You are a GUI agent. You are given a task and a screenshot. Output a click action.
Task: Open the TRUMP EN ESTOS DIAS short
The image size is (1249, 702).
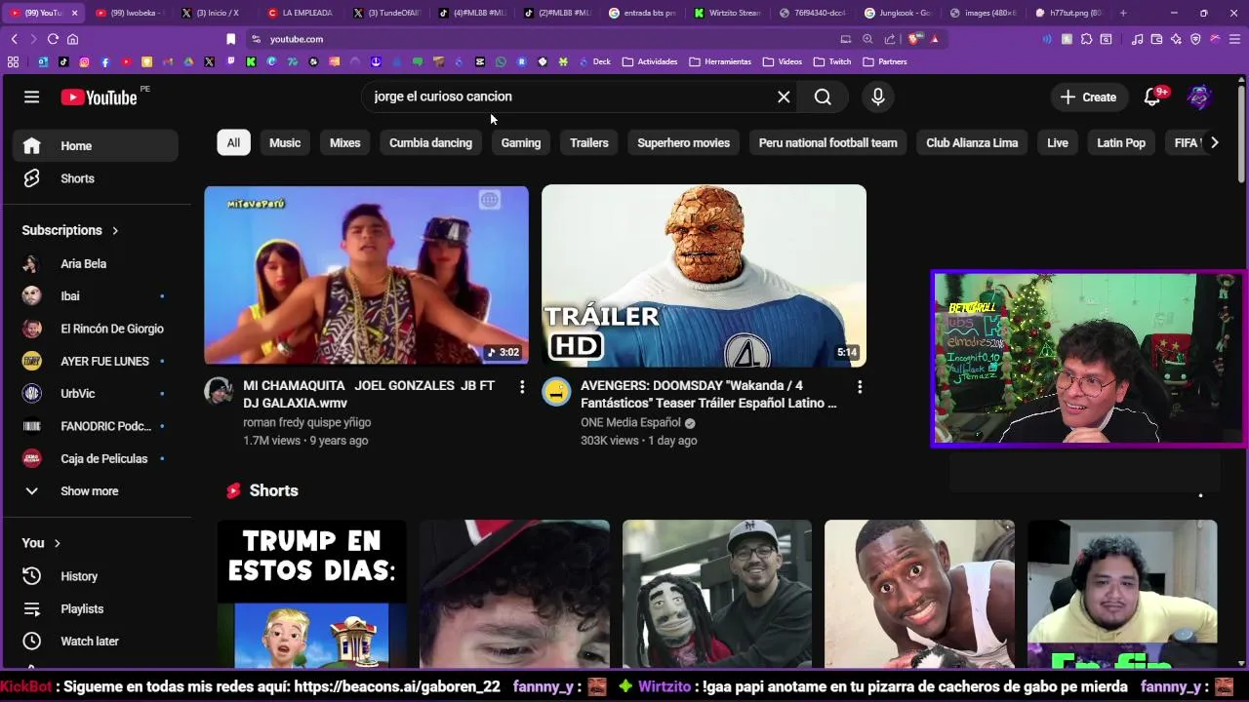pos(312,593)
